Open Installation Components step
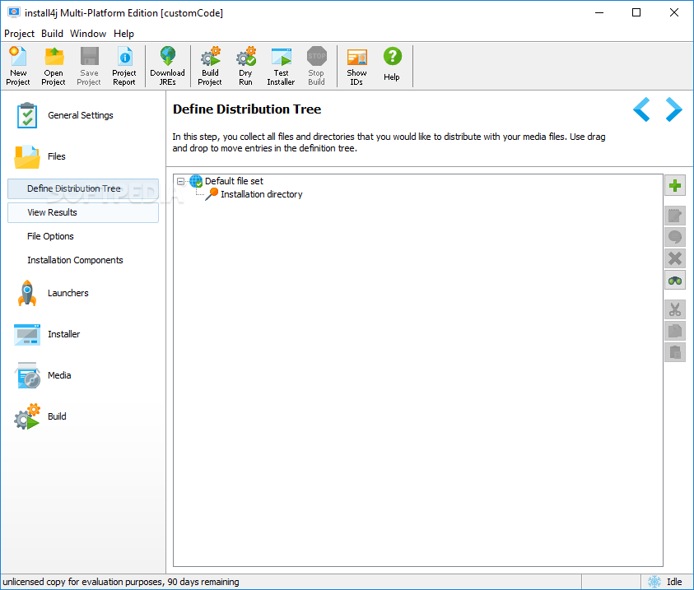694x590 pixels. click(x=75, y=261)
